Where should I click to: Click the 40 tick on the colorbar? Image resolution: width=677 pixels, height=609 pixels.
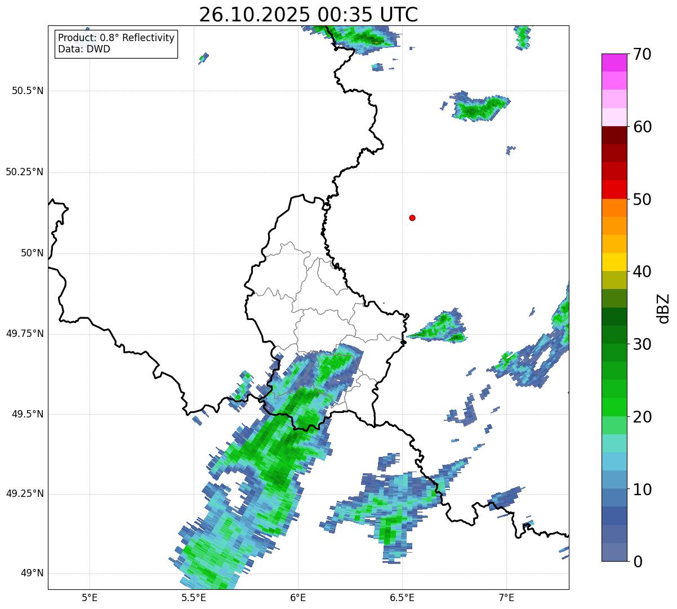(x=642, y=272)
